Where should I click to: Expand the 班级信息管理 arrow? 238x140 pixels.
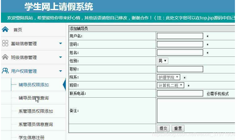pos(61,57)
